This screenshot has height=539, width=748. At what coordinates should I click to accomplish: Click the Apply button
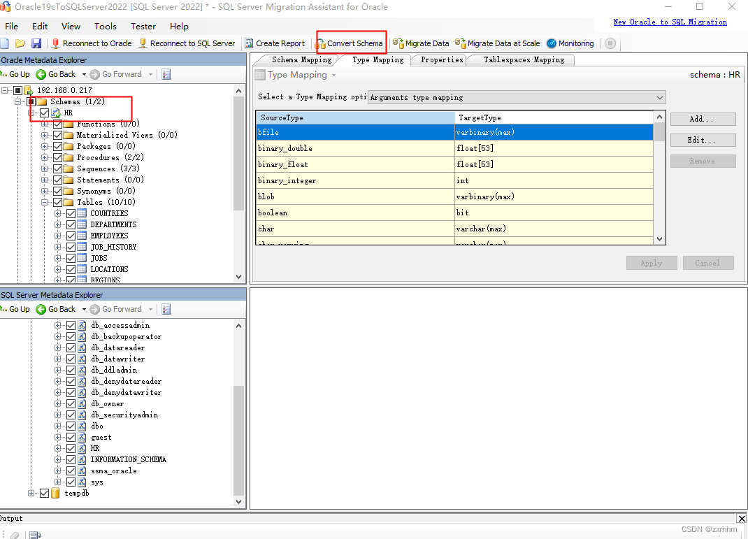click(652, 264)
